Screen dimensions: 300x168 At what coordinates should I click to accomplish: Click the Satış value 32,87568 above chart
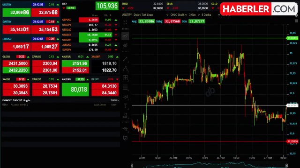[x=172, y=21]
